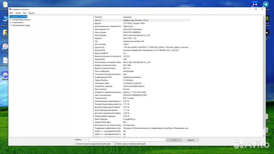274x154 pixels.
Task: Expand the 'Компоненты' tree node
Action: tap(11, 22)
